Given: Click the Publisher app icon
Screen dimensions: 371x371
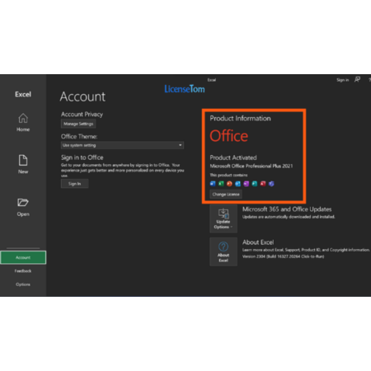Looking at the screenshot, I should [255, 184].
